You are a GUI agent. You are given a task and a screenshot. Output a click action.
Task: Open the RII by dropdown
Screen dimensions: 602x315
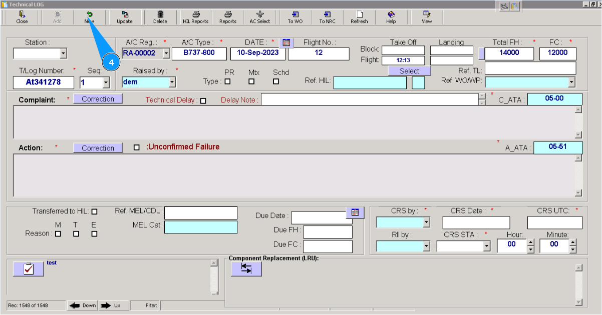tap(426, 246)
